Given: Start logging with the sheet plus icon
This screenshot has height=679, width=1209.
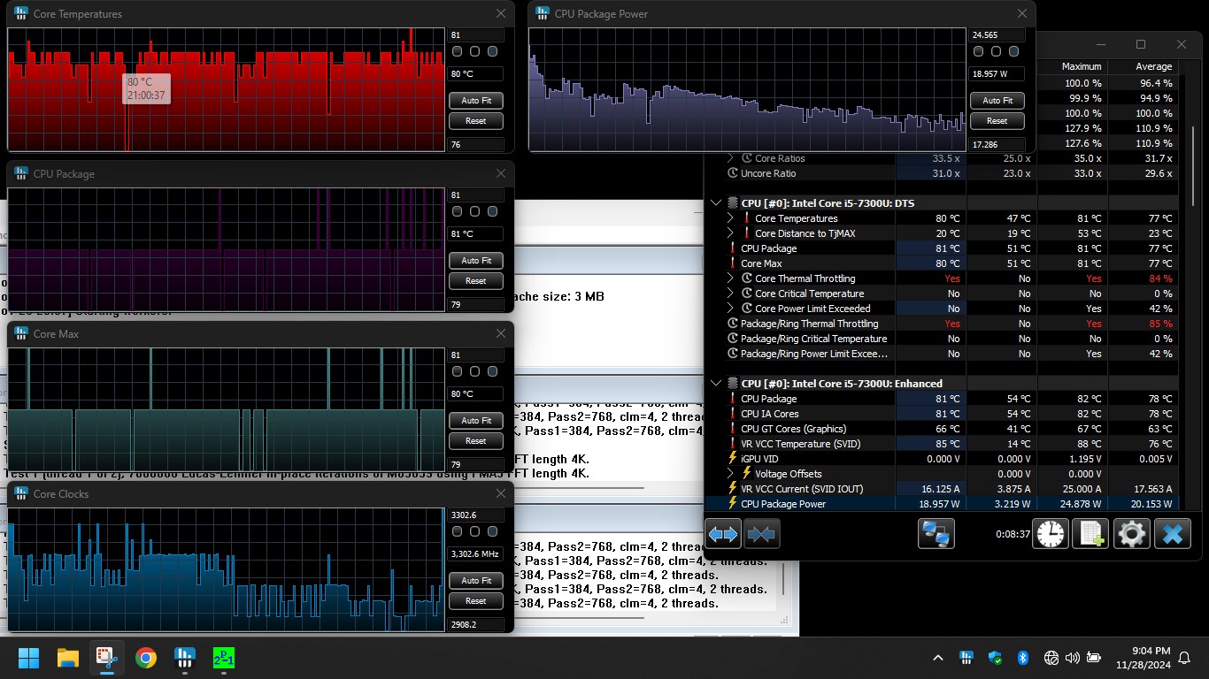Looking at the screenshot, I should coord(1090,534).
